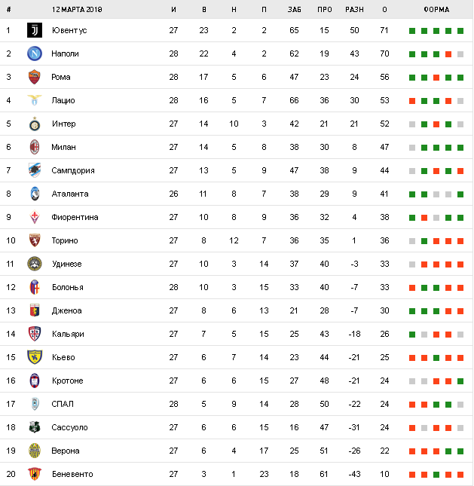Click the Fiorentina club crest
The height and width of the screenshot is (486, 474).
35,217
